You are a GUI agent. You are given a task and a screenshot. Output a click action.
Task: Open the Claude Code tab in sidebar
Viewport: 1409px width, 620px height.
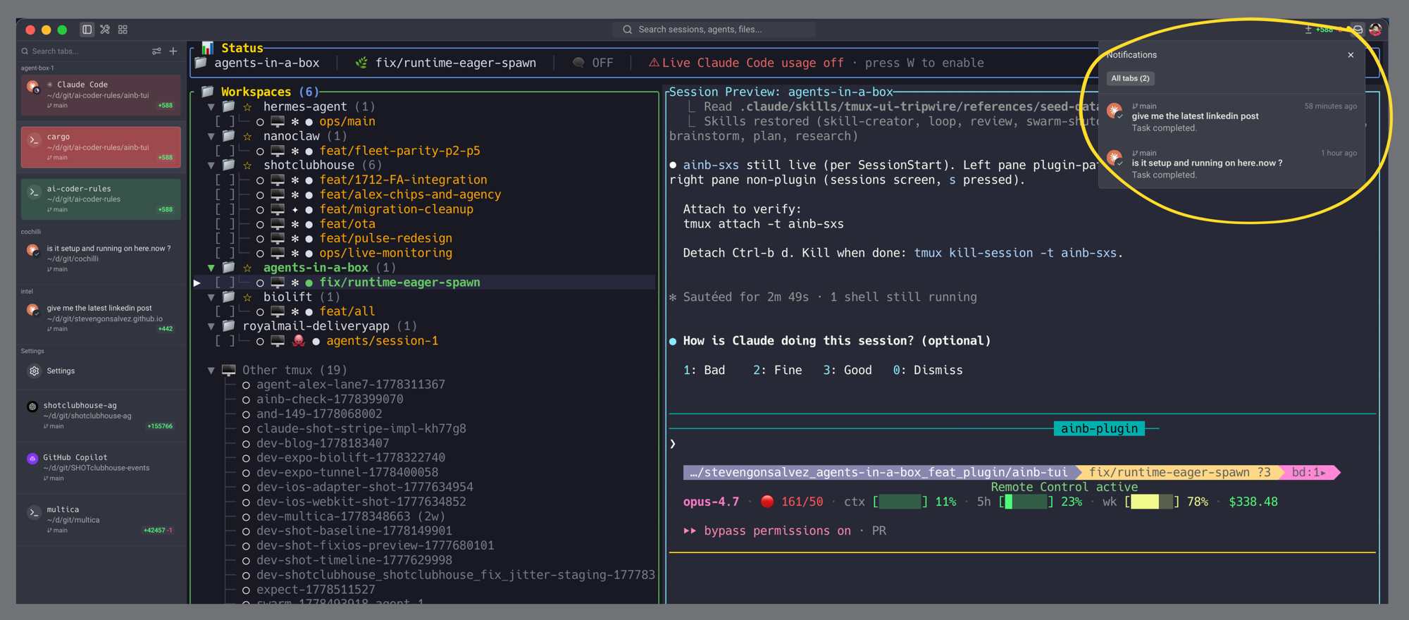pyautogui.click(x=101, y=95)
